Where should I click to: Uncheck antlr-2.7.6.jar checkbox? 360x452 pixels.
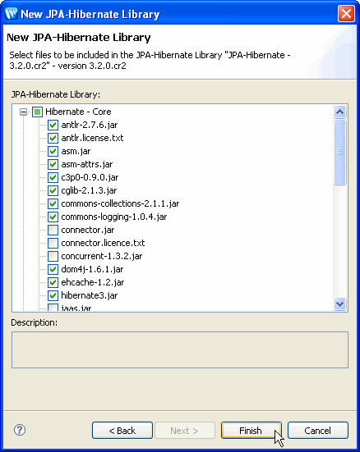[x=53, y=126]
